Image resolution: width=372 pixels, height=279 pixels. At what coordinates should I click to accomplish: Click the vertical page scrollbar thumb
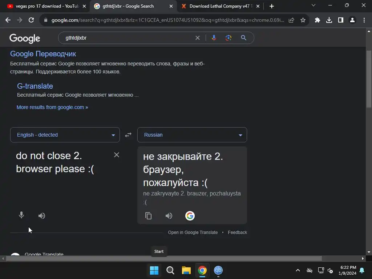369,79
